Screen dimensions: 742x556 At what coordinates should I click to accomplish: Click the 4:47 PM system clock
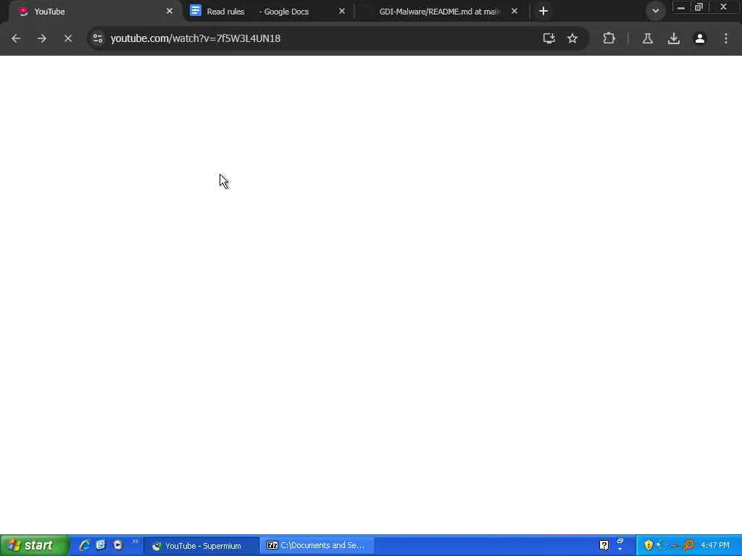715,546
